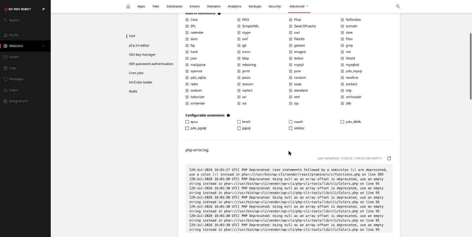Viewport: 472px width, 237px height.
Task: Click the pdo_mysql extension label
Action: 354,71
